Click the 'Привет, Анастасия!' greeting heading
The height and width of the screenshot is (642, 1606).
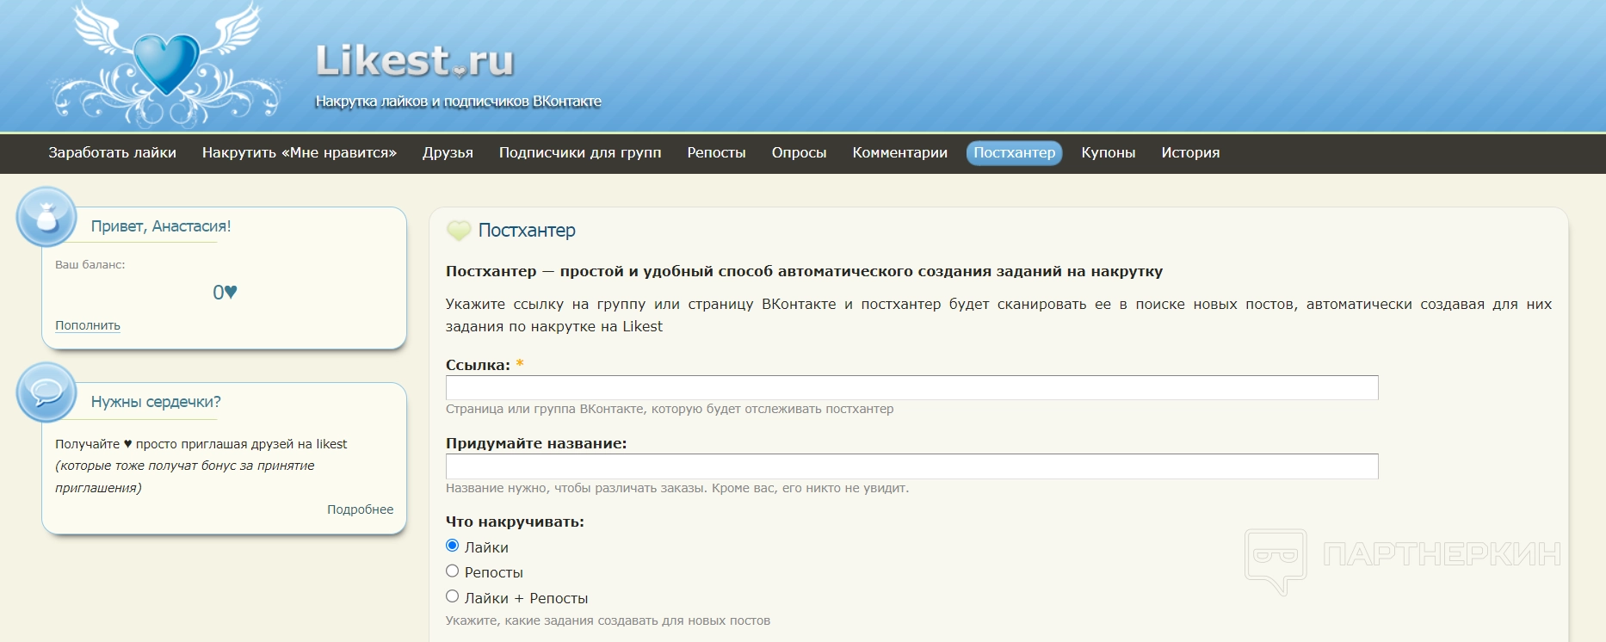[x=161, y=226]
